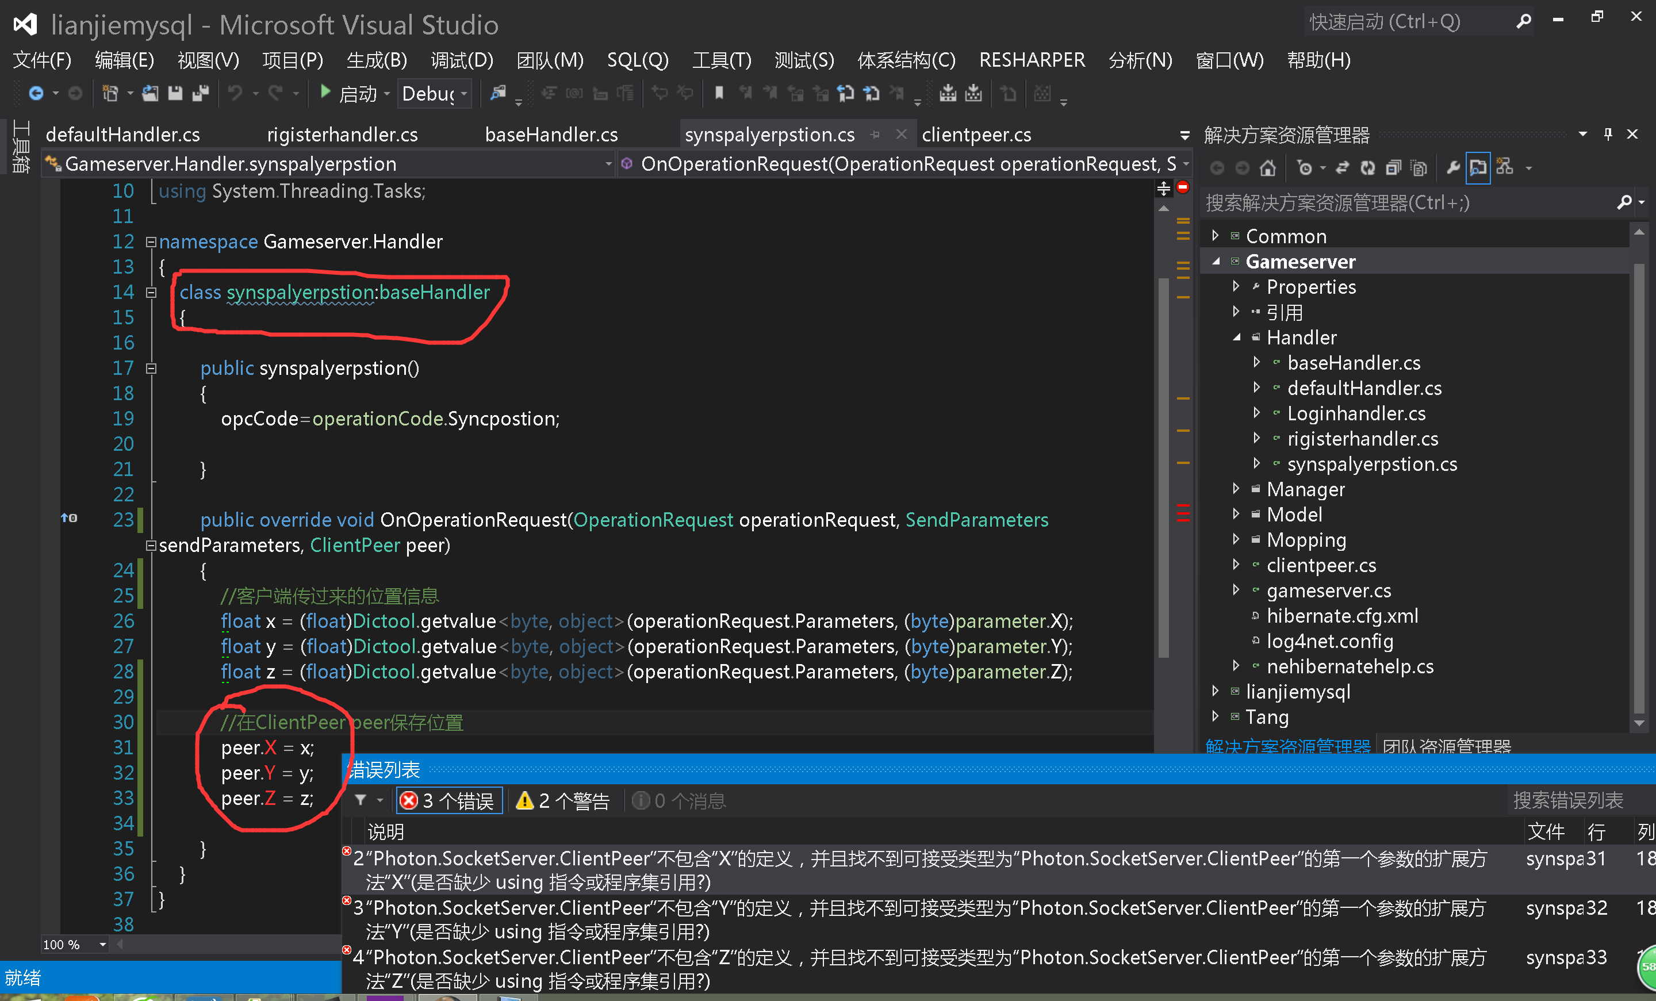Click the editor split-window handle icon
The width and height of the screenshot is (1656, 1001).
click(x=1164, y=189)
